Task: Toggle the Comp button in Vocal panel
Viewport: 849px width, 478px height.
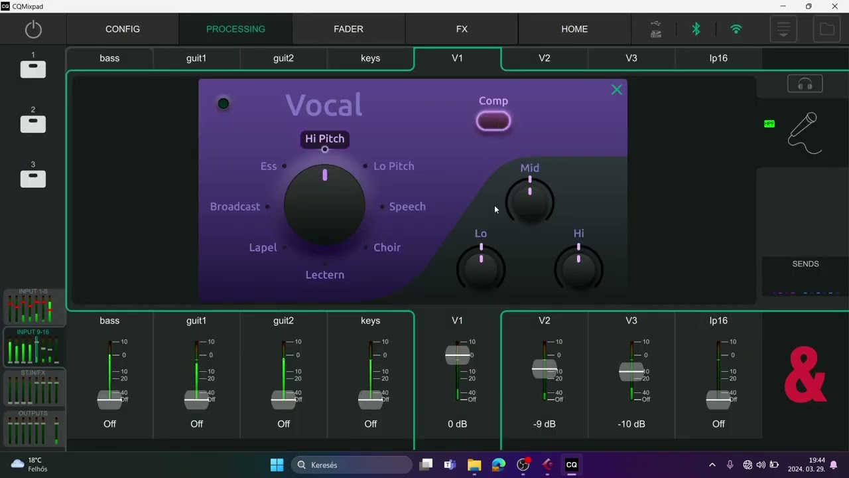Action: point(493,121)
